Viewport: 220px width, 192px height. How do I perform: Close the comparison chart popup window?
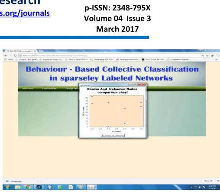point(142,85)
